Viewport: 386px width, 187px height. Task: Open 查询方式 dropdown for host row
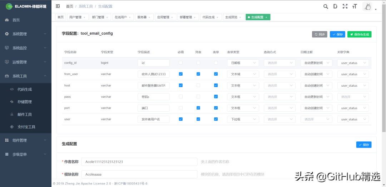(x=279, y=86)
